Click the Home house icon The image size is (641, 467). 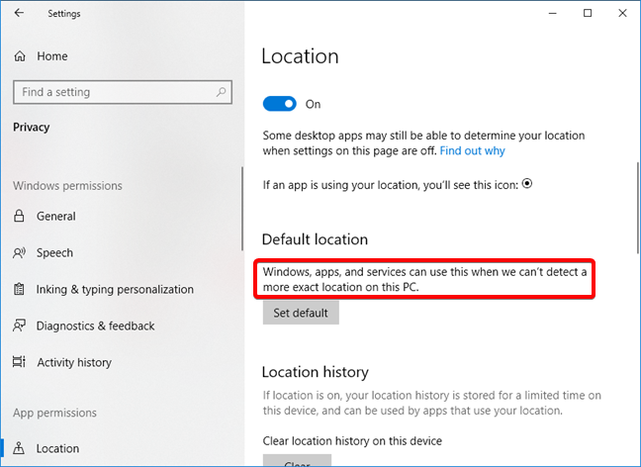[20, 56]
